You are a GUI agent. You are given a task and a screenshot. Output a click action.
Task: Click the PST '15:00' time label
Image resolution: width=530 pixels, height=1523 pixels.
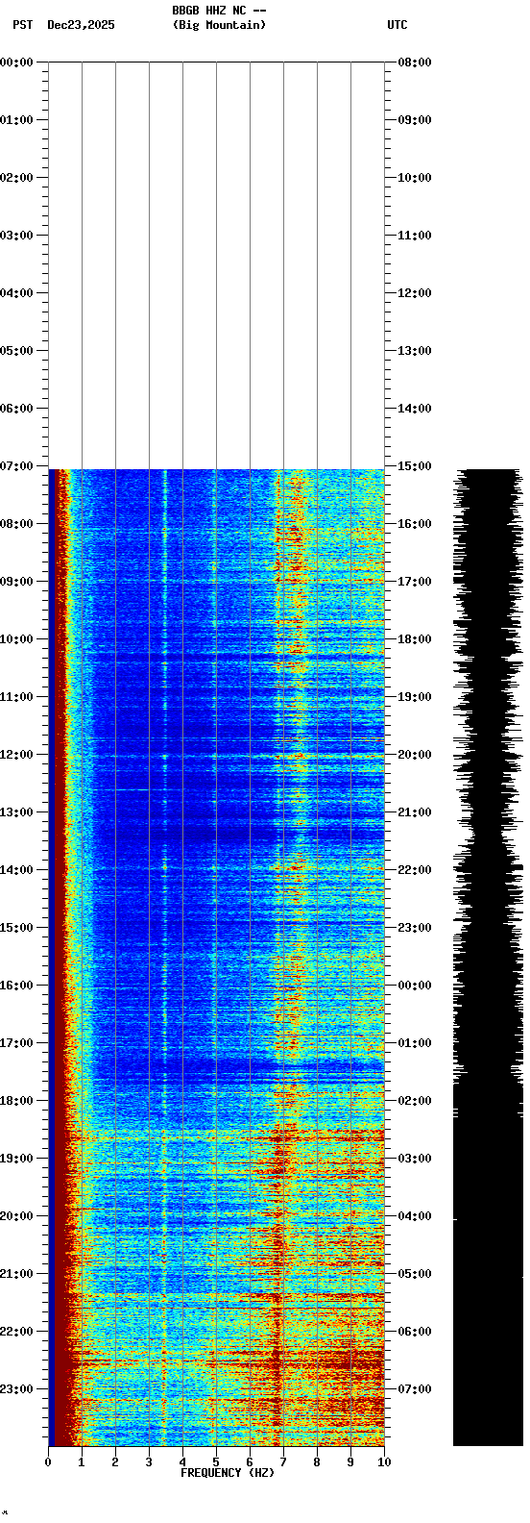click(16, 928)
